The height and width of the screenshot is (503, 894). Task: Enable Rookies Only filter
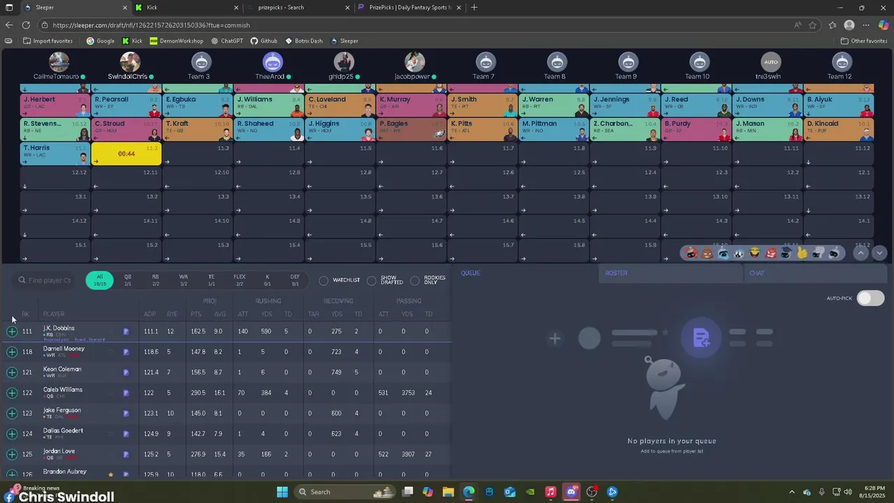[x=415, y=280]
